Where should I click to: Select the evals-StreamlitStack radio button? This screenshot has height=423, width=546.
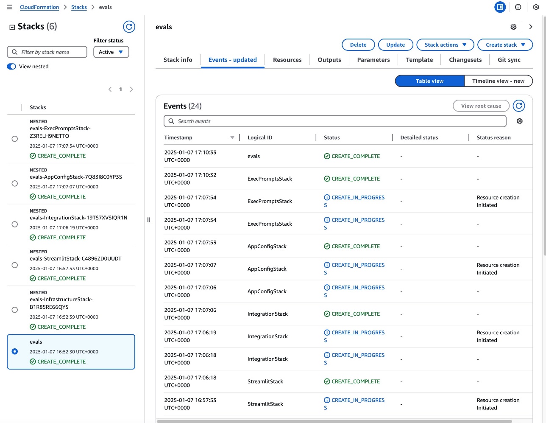[x=15, y=265]
